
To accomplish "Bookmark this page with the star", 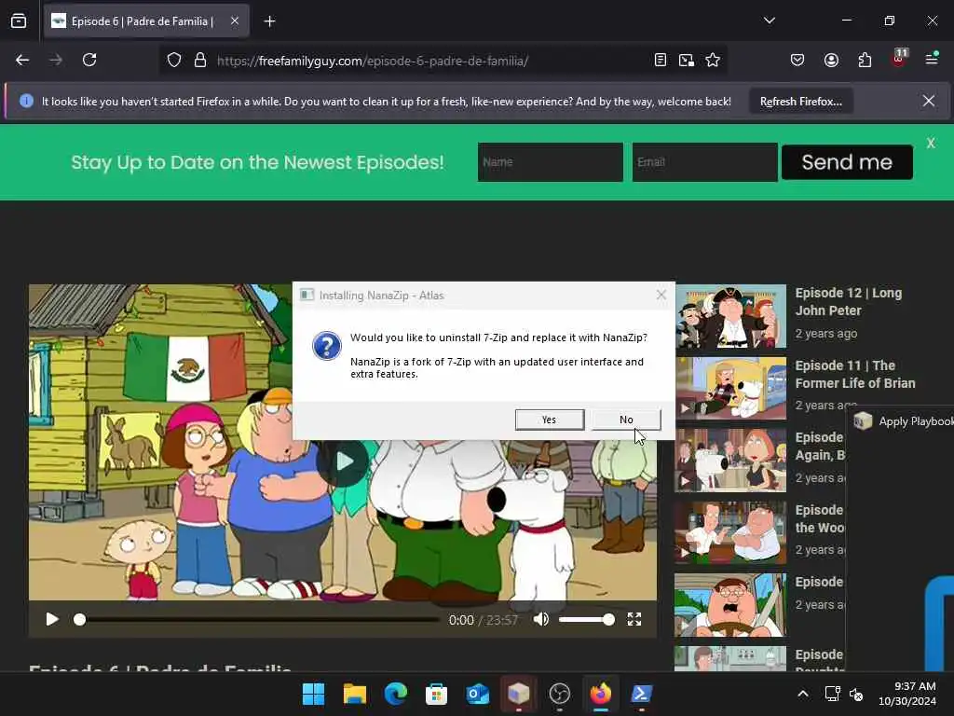I will tap(713, 61).
